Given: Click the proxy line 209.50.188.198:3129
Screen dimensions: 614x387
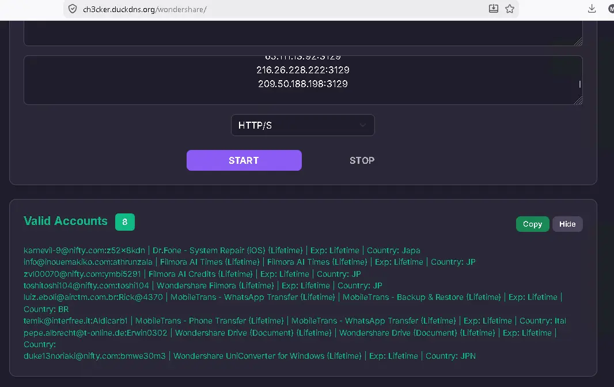Looking at the screenshot, I should pos(303,84).
